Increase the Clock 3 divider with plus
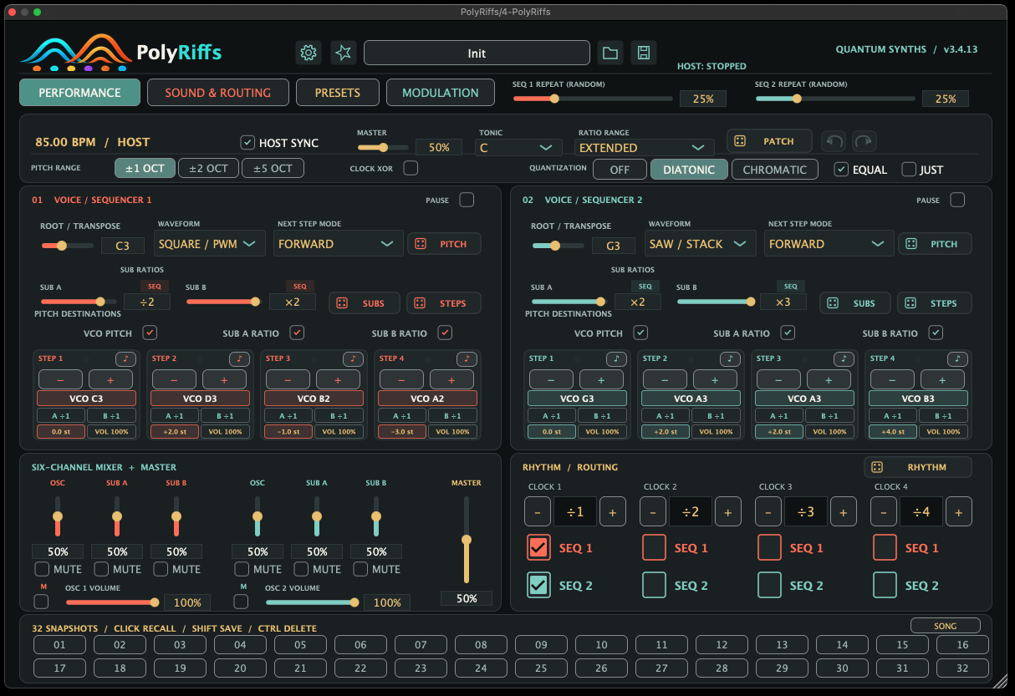This screenshot has width=1015, height=696. point(843,511)
